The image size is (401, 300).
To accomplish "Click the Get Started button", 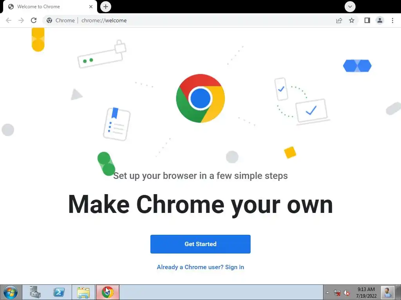I will (x=200, y=244).
